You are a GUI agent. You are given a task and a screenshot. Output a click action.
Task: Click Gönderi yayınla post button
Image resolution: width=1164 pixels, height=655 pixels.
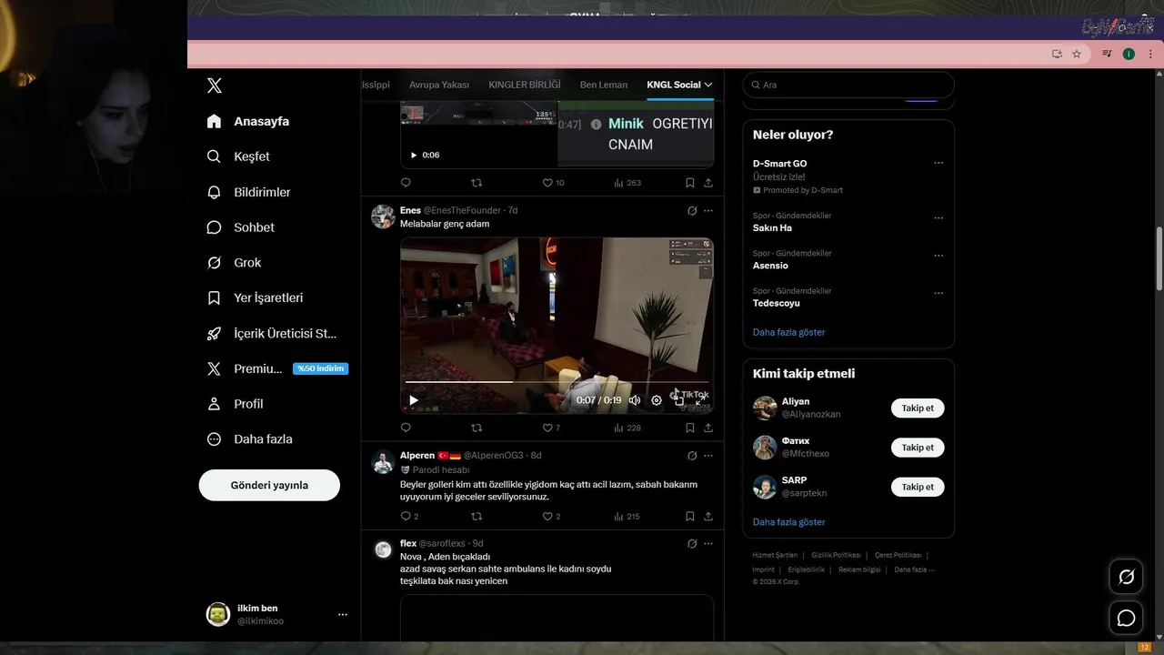point(269,485)
